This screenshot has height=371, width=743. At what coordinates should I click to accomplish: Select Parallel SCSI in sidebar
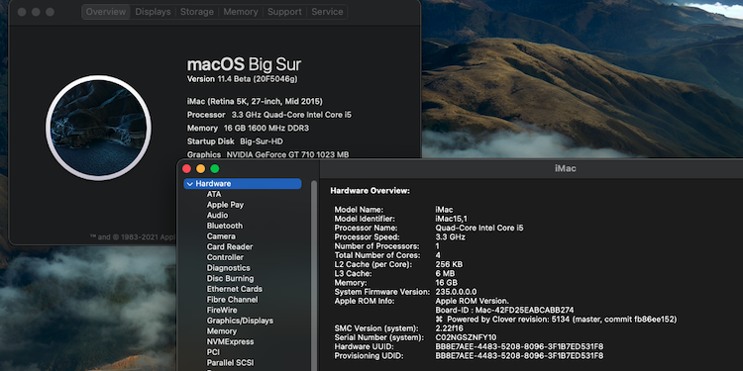tap(230, 362)
